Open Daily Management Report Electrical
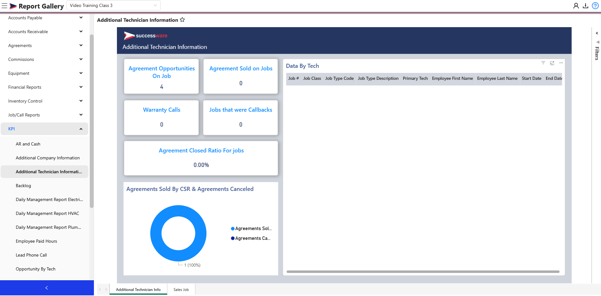This screenshot has width=601, height=296. tap(44, 199)
